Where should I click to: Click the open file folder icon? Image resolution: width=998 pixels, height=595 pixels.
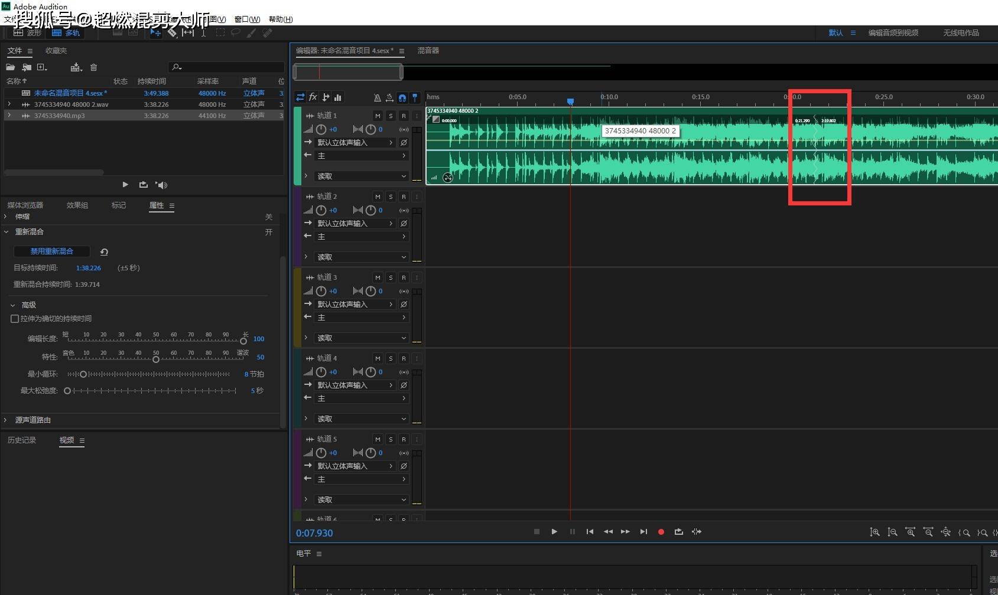pos(11,67)
